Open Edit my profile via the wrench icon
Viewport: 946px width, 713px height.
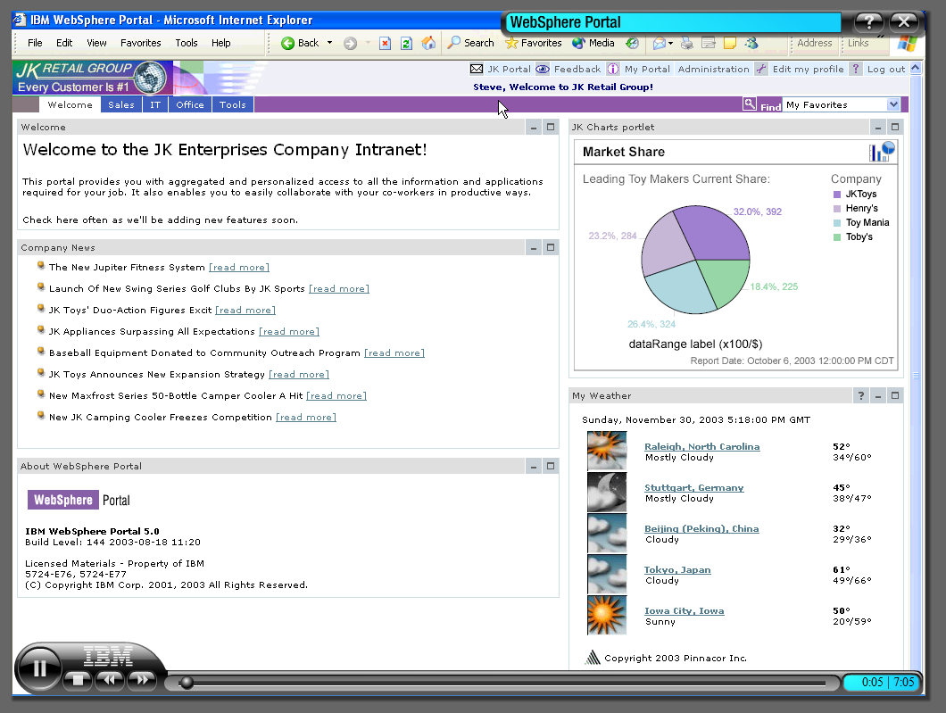(763, 69)
